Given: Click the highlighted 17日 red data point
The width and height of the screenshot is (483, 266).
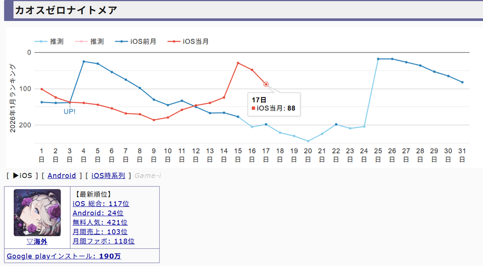Looking at the screenshot, I should (266, 84).
